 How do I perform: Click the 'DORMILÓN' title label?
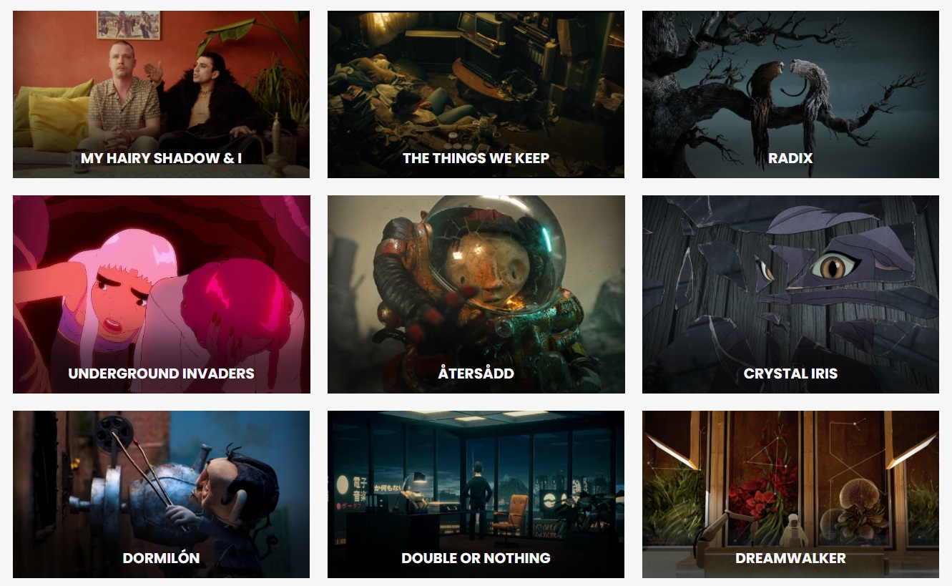pos(161,558)
